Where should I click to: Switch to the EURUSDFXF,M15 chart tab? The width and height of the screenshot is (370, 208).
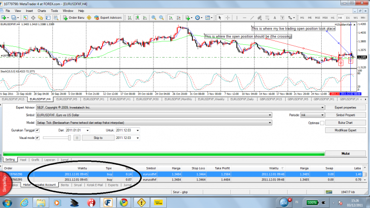coord(13,99)
